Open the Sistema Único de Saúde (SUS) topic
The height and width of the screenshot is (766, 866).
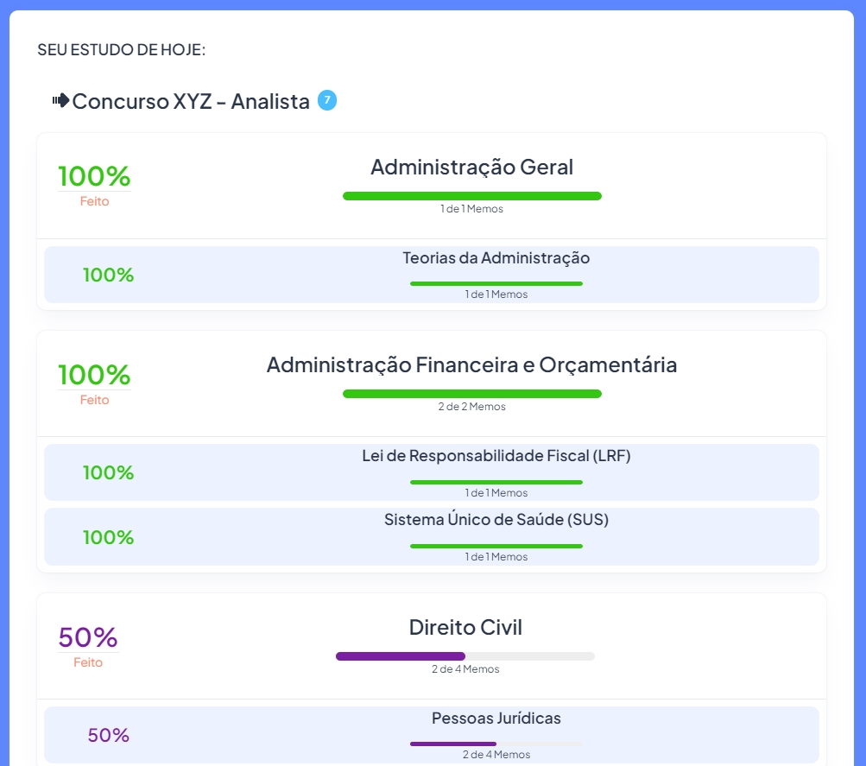pos(496,520)
